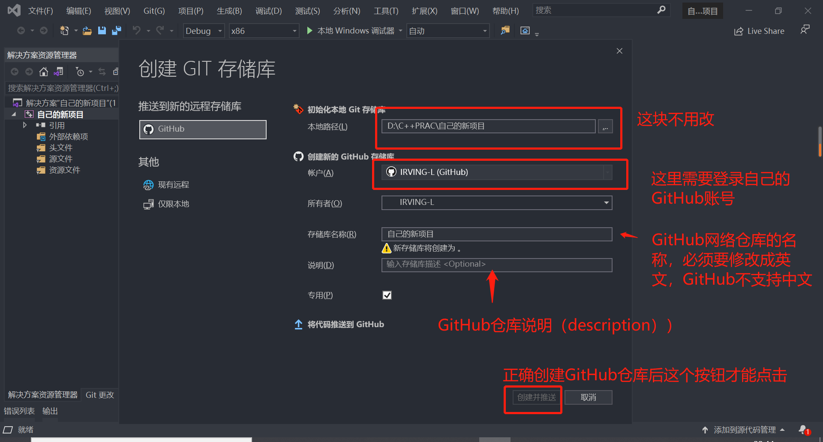Open the GitHub repository option
The width and height of the screenshot is (823, 442).
(x=202, y=129)
